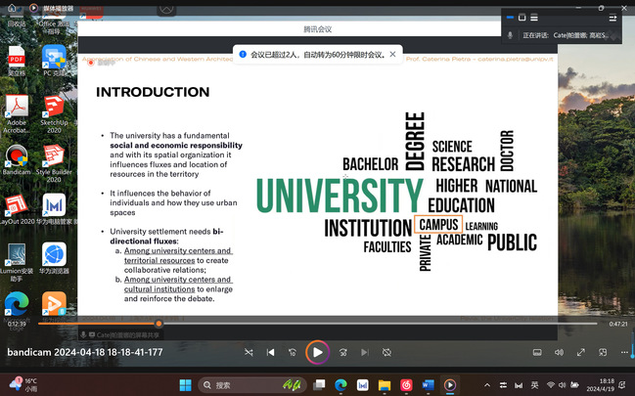Enter fullscreen mode in the media player
Viewport: 635px width, 396px height.
581,352
